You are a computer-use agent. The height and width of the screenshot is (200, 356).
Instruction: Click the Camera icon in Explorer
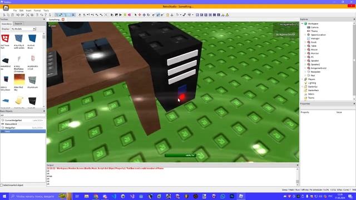(309, 27)
